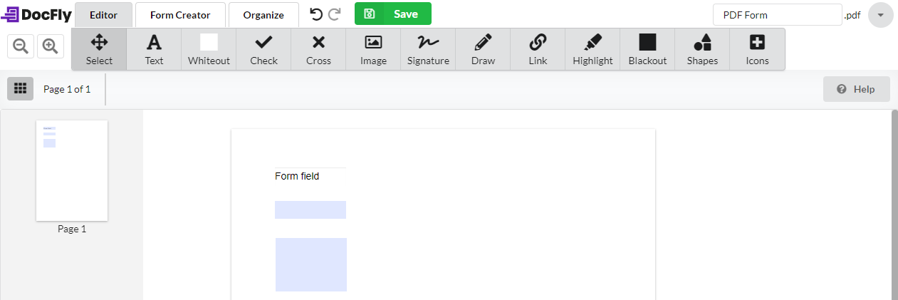898x300 pixels.
Task: Choose the Whiteout tool
Action: click(x=209, y=49)
